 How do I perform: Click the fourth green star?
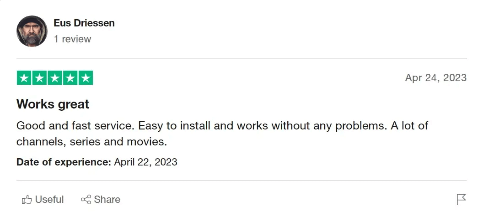coord(70,78)
